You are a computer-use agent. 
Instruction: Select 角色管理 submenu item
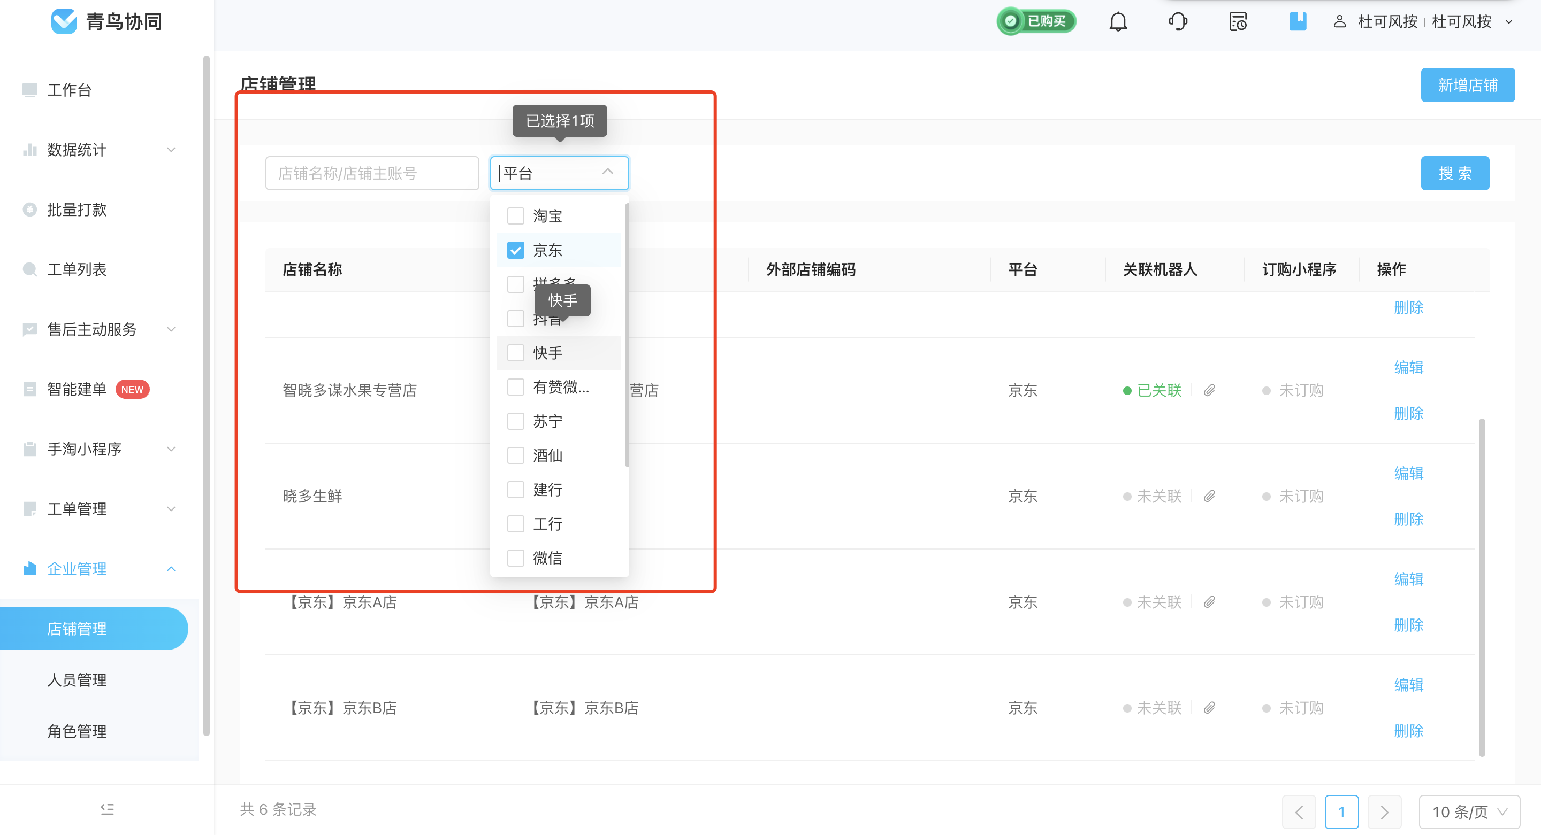point(77,731)
